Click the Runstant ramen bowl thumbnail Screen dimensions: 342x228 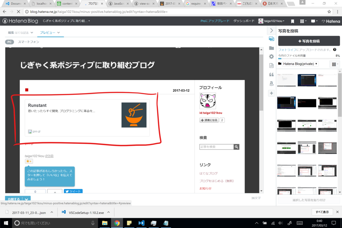pyautogui.click(x=134, y=115)
